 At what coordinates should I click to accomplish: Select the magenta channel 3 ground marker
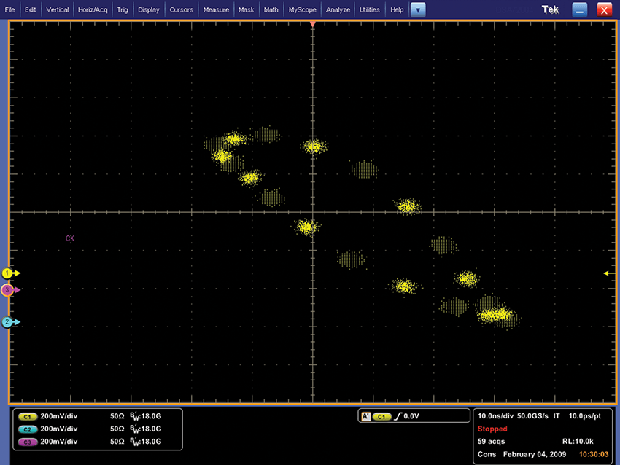point(9,289)
